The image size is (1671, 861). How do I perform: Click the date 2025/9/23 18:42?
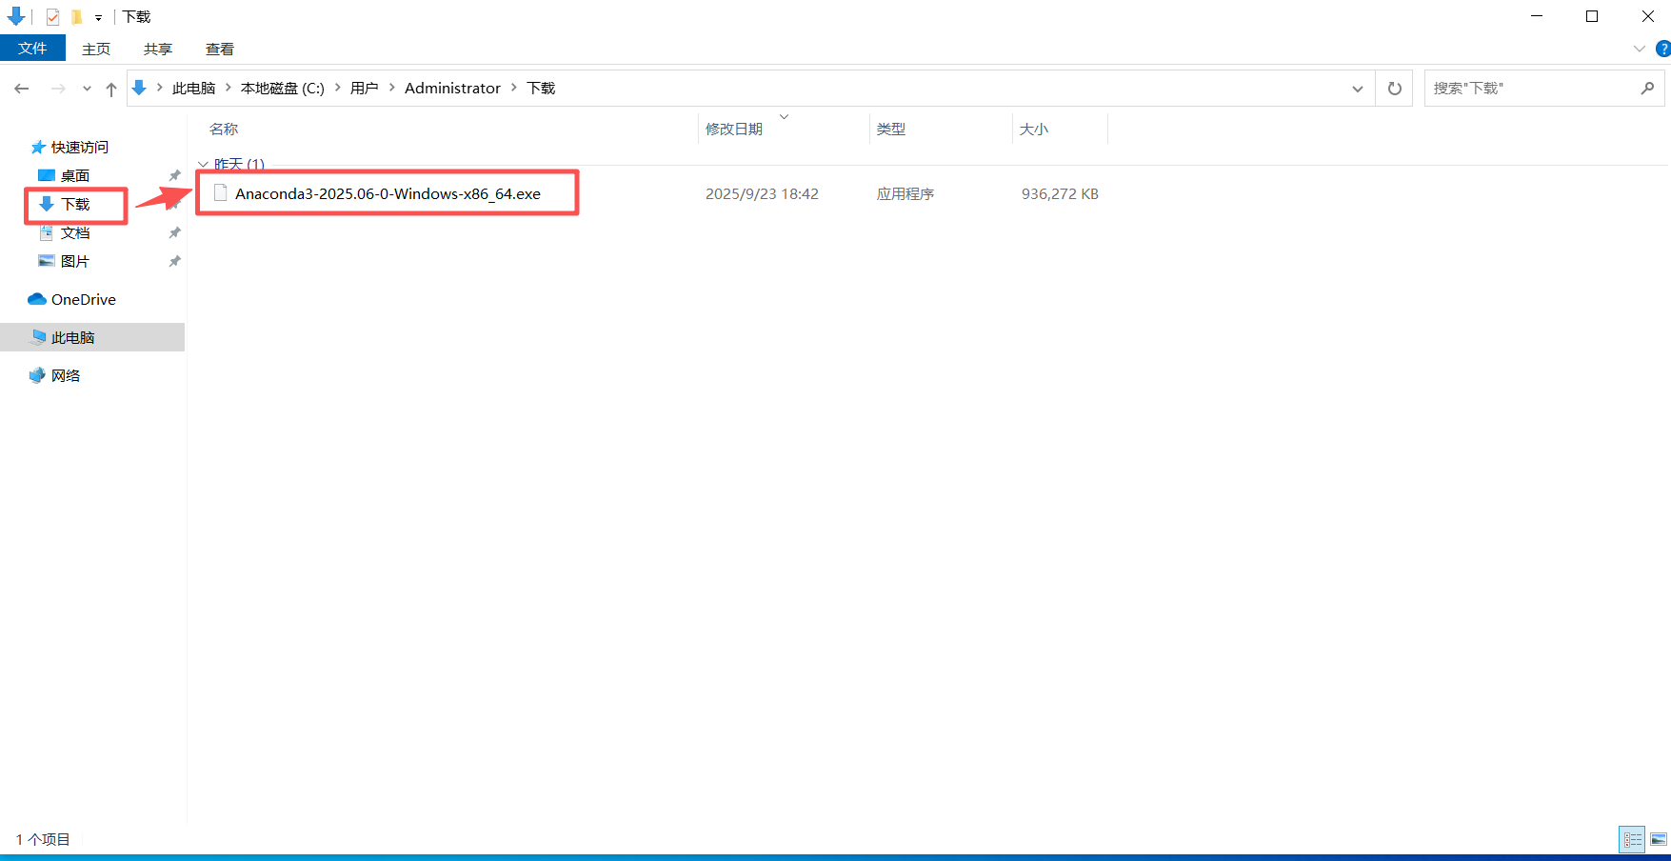coord(762,193)
